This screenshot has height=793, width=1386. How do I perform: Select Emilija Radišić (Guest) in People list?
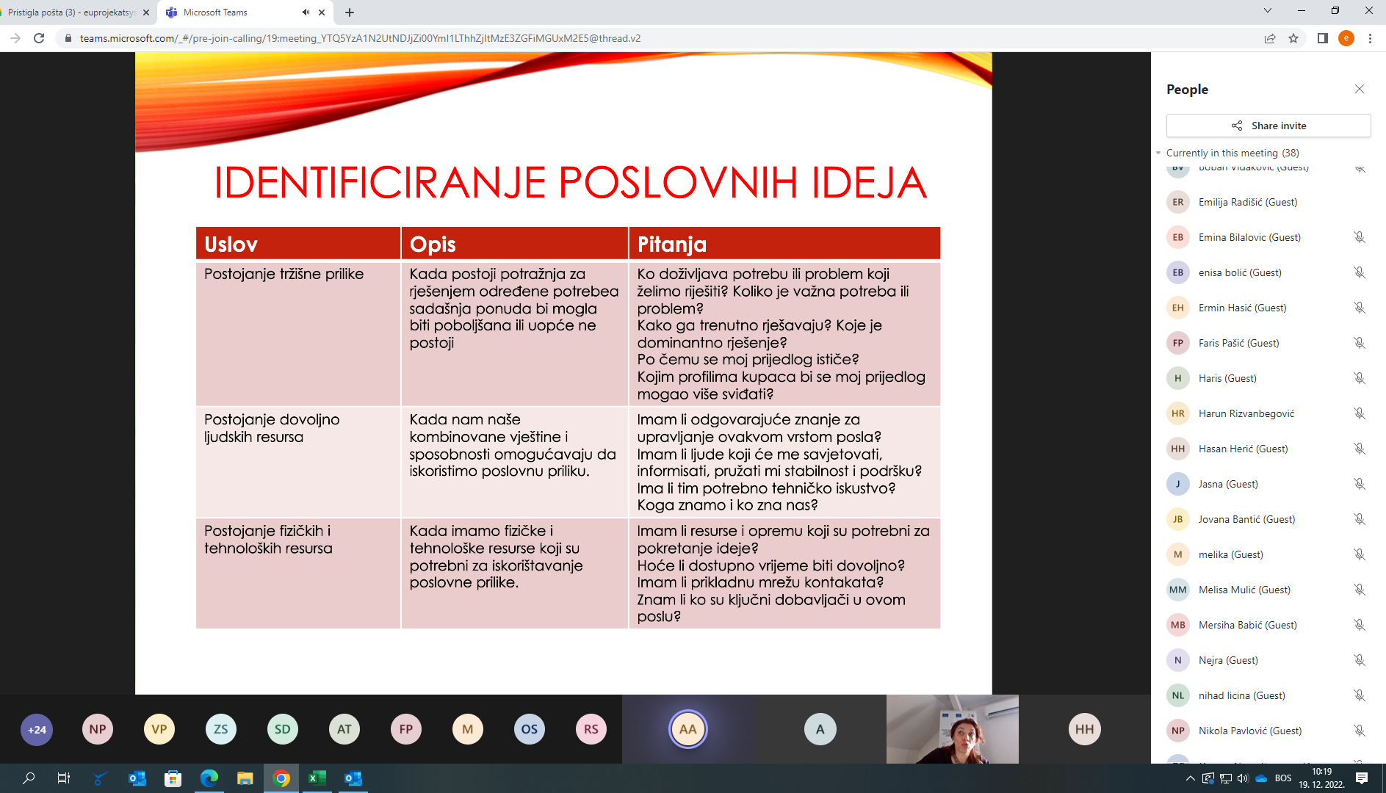coord(1268,202)
